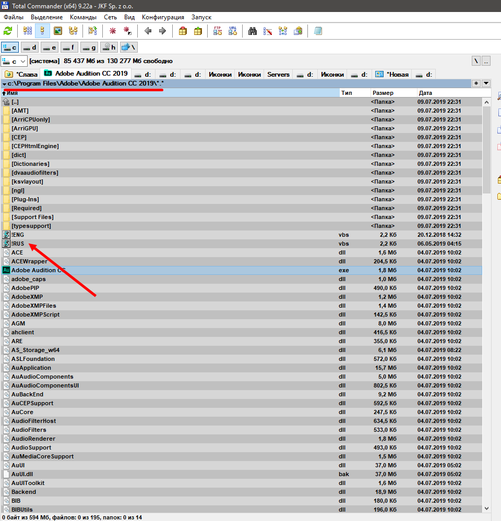Screen dimensions: 501x521
Task: Switch to brief file names view icon
Action: pyautogui.click(x=28, y=31)
